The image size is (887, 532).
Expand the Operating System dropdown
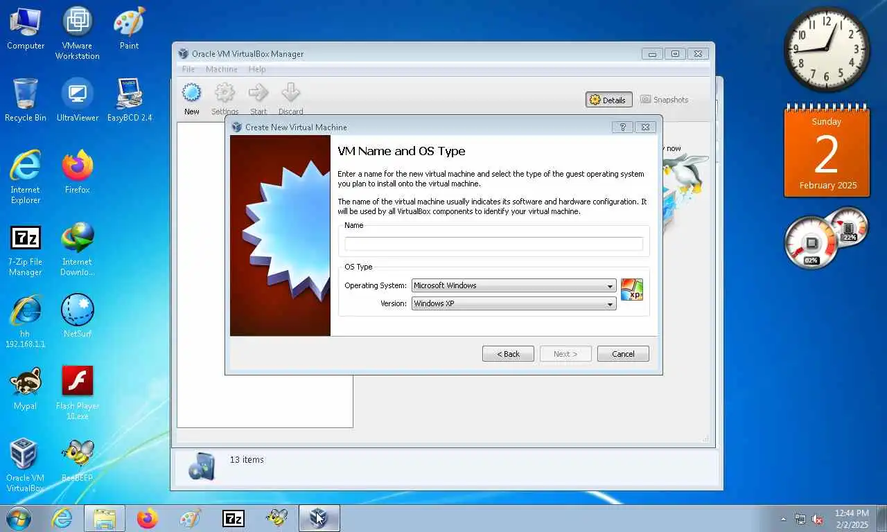click(x=513, y=285)
